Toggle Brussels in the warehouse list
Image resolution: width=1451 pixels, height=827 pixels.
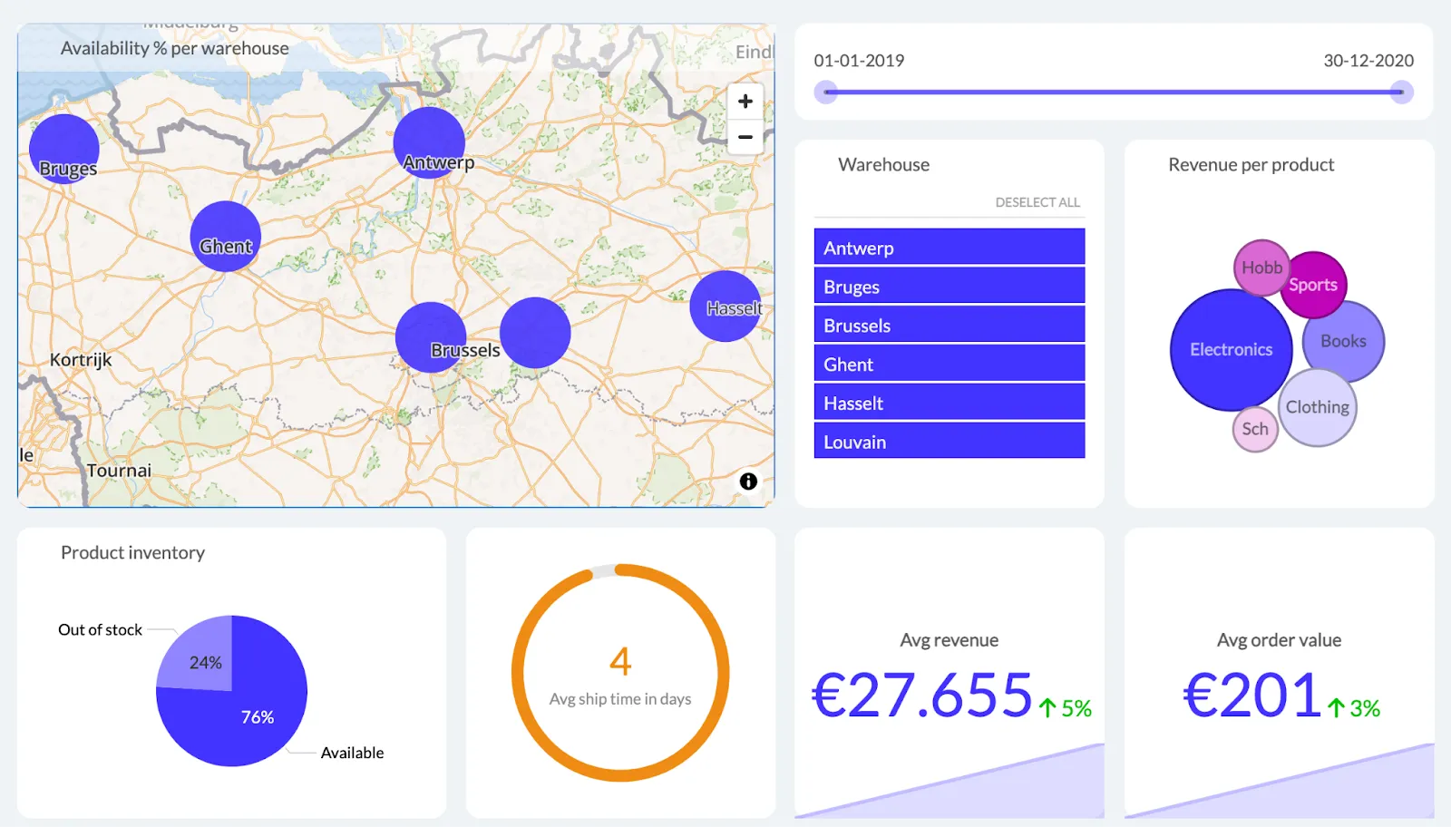949,325
